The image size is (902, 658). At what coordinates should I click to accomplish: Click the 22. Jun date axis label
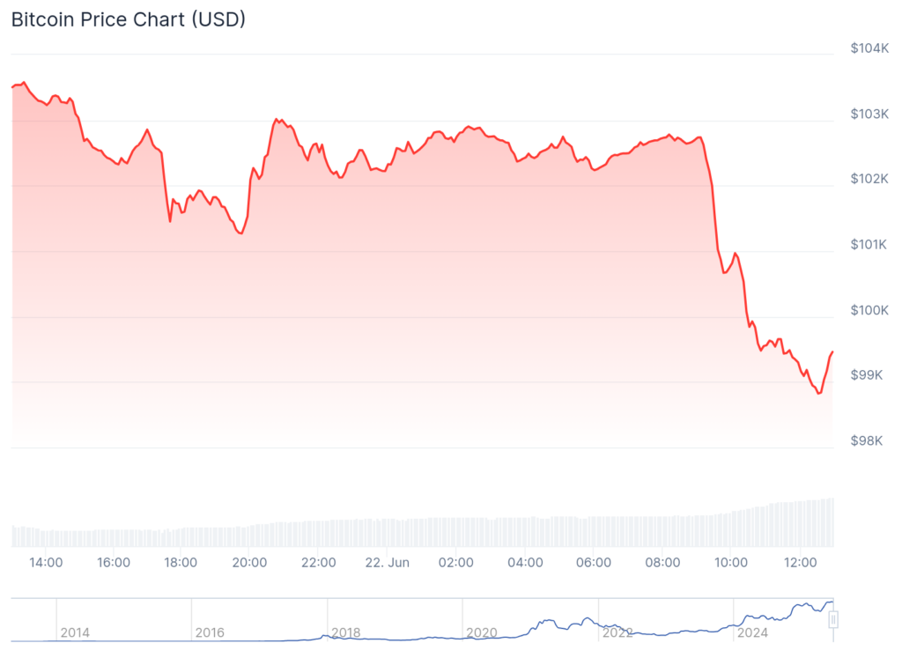pos(387,562)
